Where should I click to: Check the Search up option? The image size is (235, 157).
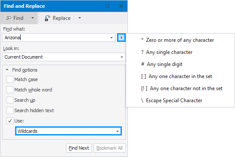tap(10, 100)
